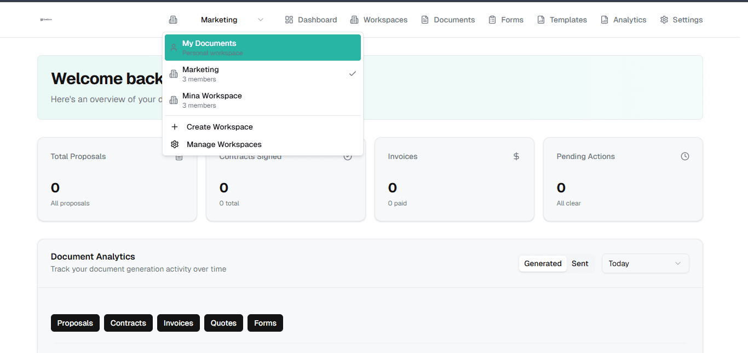
Task: Expand the Today date range dropdown
Action: (645, 263)
